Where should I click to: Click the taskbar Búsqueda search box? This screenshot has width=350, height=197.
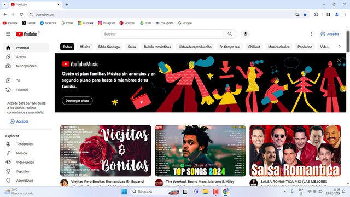[x=155, y=192]
